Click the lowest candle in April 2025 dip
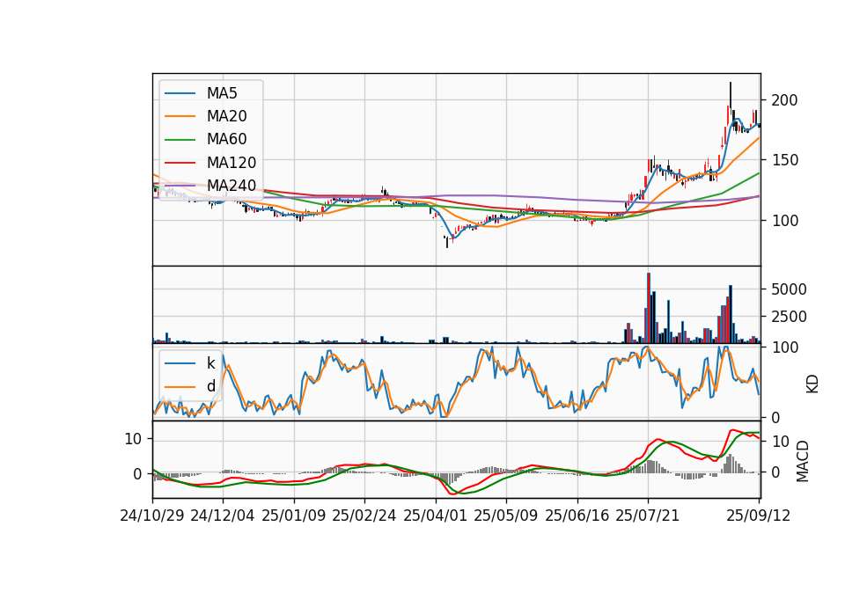 tap(447, 242)
